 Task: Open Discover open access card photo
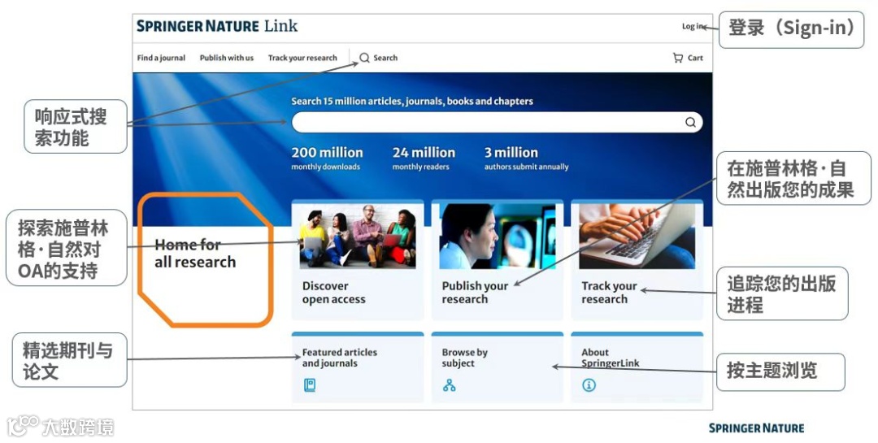[358, 236]
